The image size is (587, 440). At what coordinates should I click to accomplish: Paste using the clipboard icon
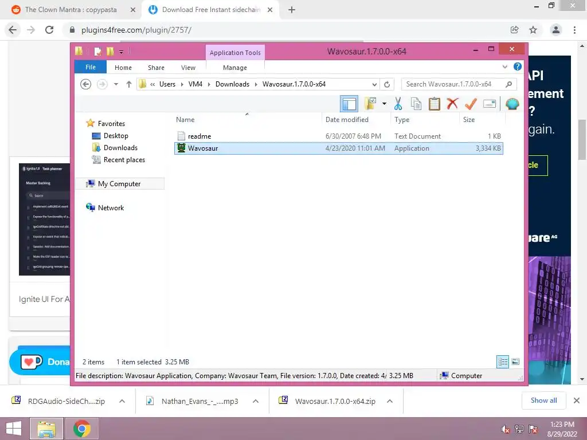pyautogui.click(x=435, y=104)
